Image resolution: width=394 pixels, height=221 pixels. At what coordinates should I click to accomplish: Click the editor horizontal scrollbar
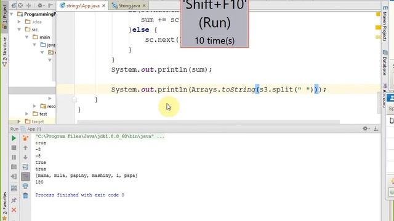tap(208, 122)
